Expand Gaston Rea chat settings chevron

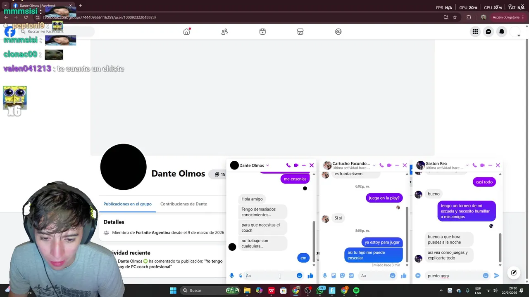(x=467, y=165)
